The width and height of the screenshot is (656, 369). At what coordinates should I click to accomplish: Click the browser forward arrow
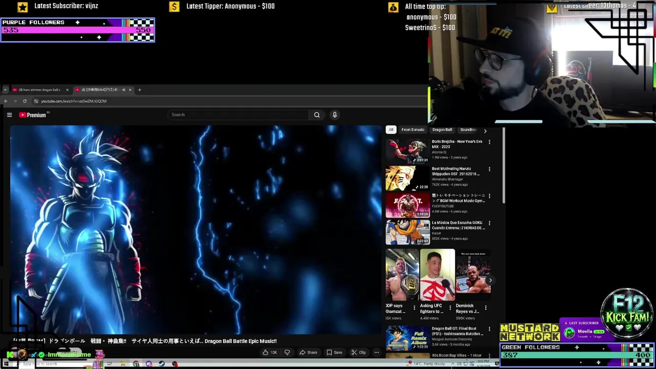pyautogui.click(x=15, y=101)
